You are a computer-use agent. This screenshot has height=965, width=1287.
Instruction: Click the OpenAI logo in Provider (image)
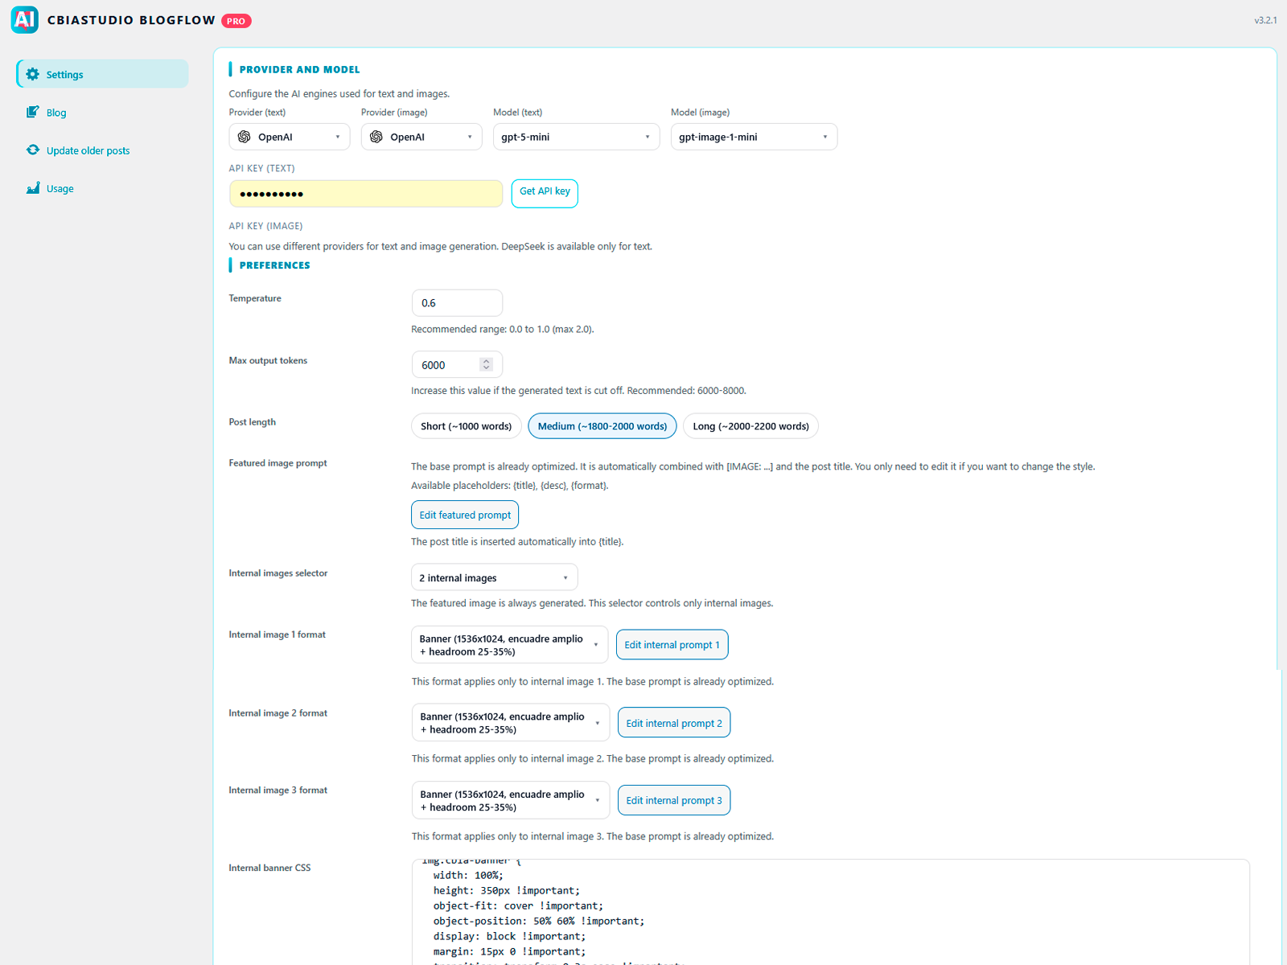coord(376,137)
